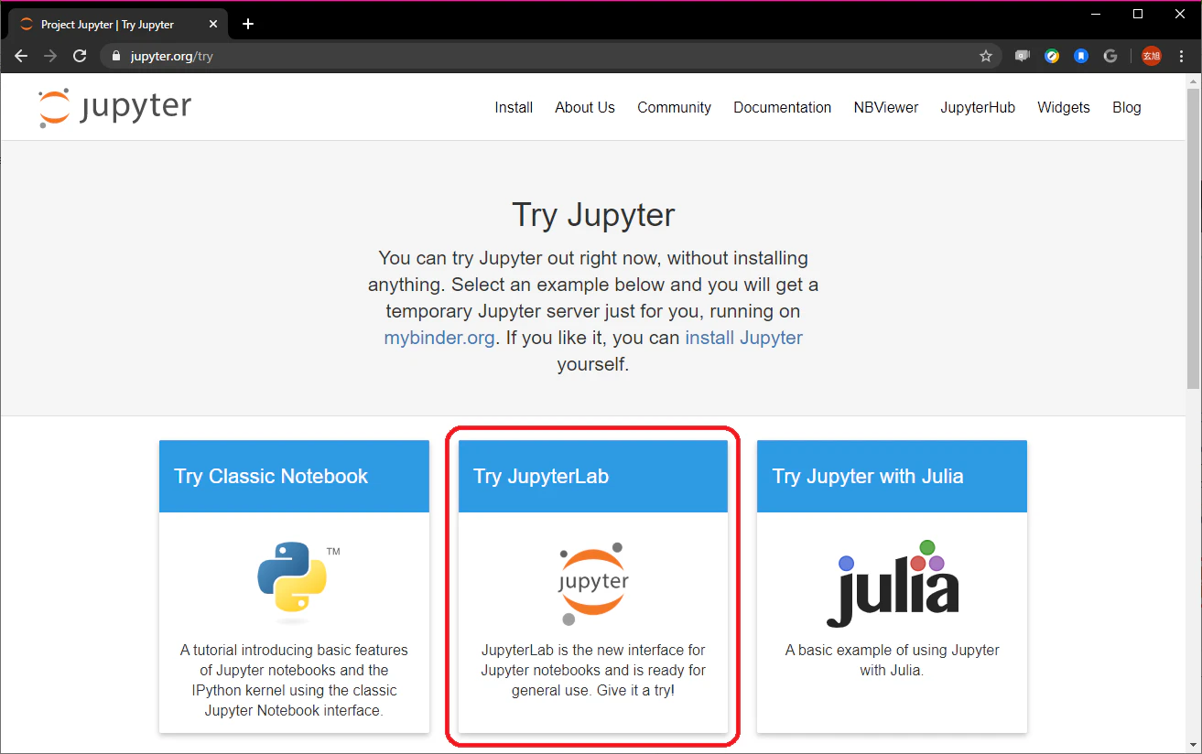Open the Chrome three-dot menu

(1180, 56)
